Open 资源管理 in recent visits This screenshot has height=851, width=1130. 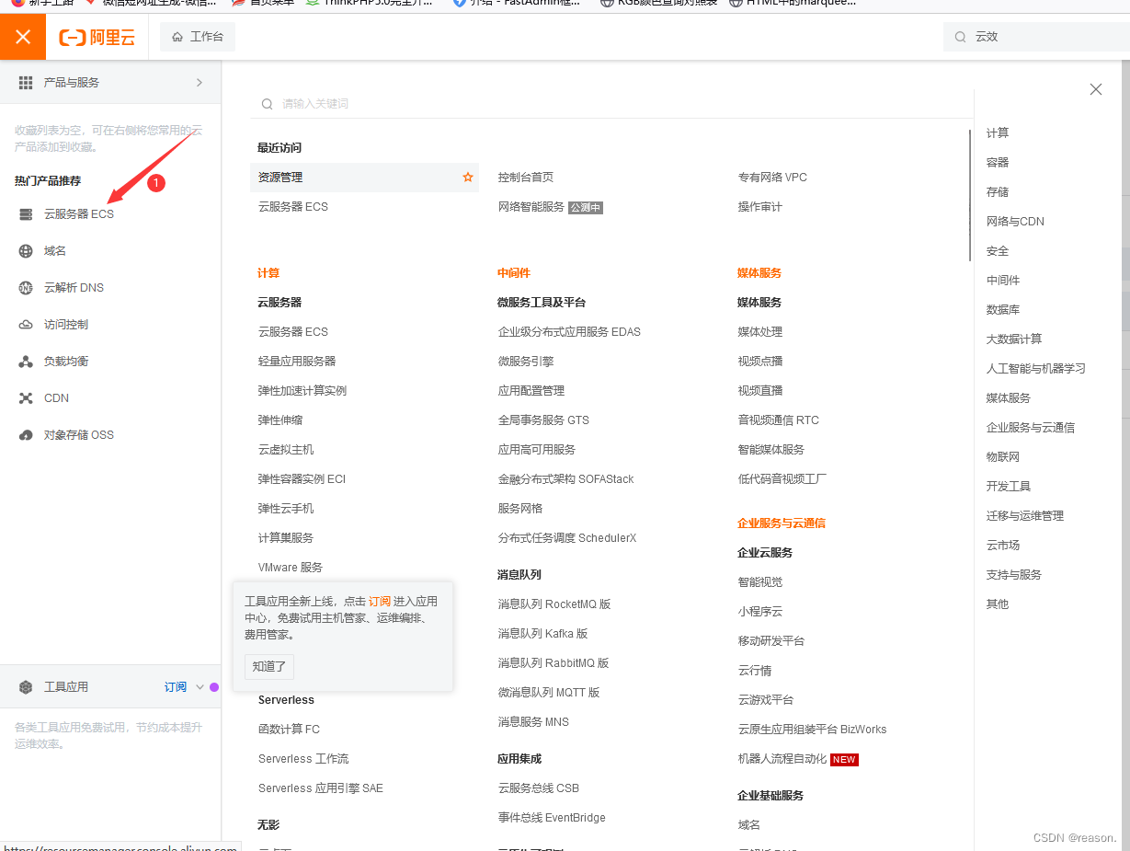[280, 178]
